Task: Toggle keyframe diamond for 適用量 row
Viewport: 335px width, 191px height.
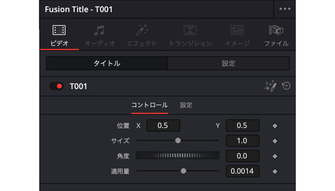Action: coord(275,171)
